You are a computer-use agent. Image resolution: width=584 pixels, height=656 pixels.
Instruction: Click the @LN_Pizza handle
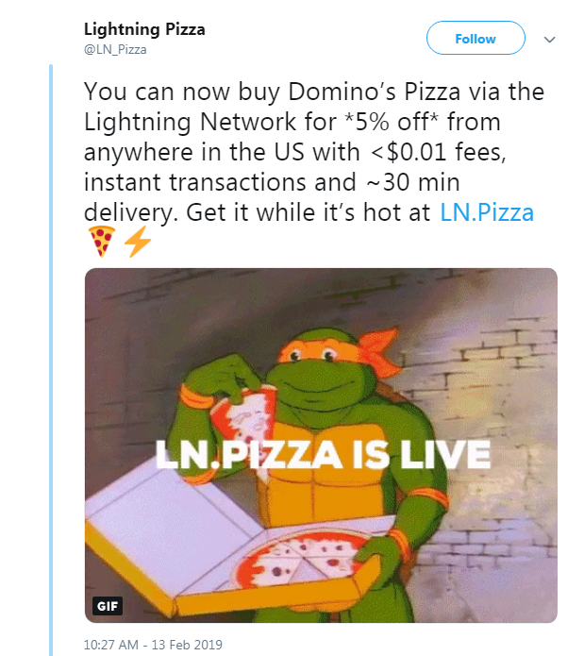tap(115, 49)
